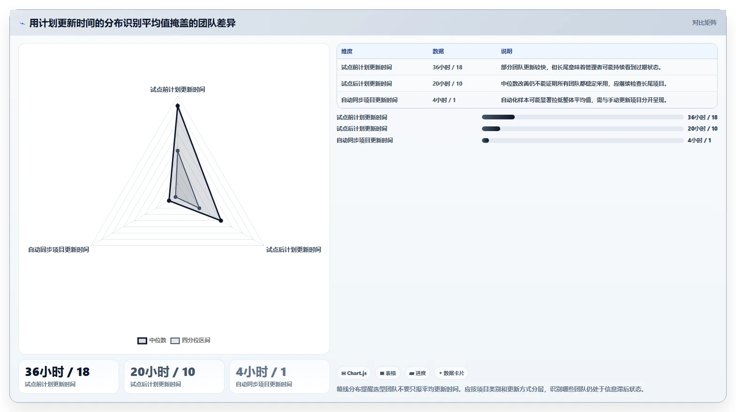Select the 表格 tag chip
This screenshot has width=736, height=412.
[x=388, y=373]
